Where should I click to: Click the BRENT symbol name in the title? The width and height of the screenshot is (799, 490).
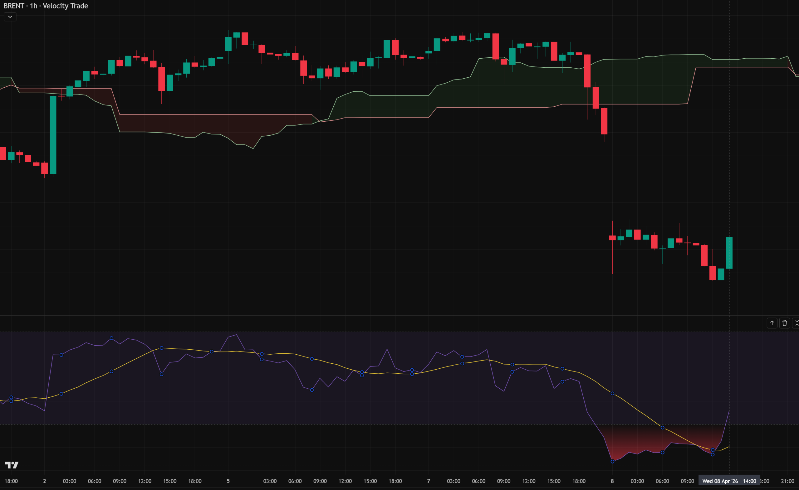pos(14,6)
